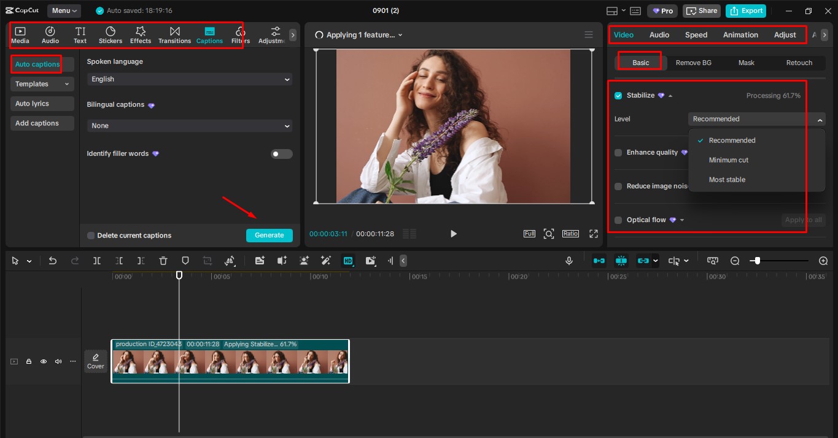Image resolution: width=838 pixels, height=438 pixels.
Task: Open the Transitions panel
Action: pyautogui.click(x=174, y=34)
